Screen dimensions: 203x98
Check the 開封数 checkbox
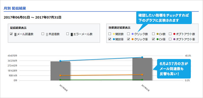pos(110,34)
